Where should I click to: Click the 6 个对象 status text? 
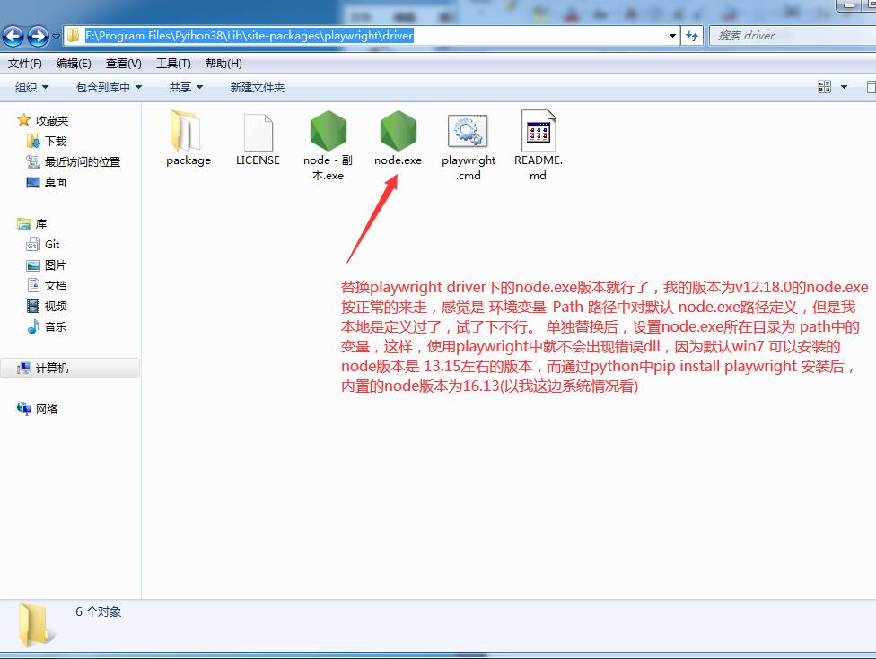tap(99, 611)
